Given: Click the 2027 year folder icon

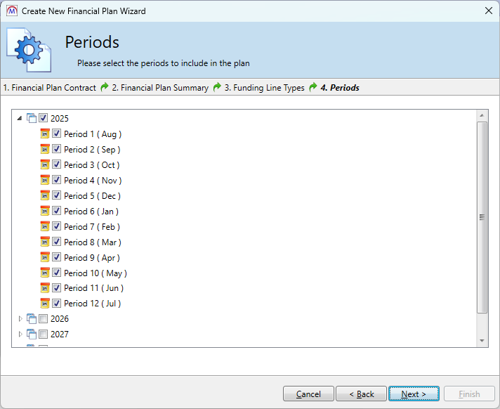Looking at the screenshot, I should [31, 335].
